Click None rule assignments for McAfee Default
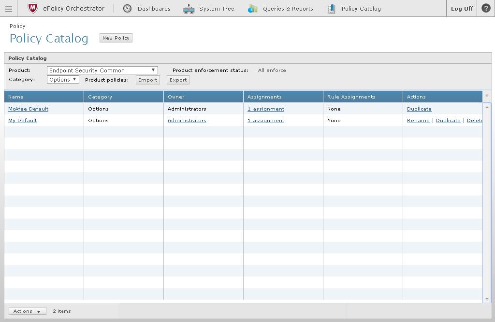 click(x=334, y=109)
